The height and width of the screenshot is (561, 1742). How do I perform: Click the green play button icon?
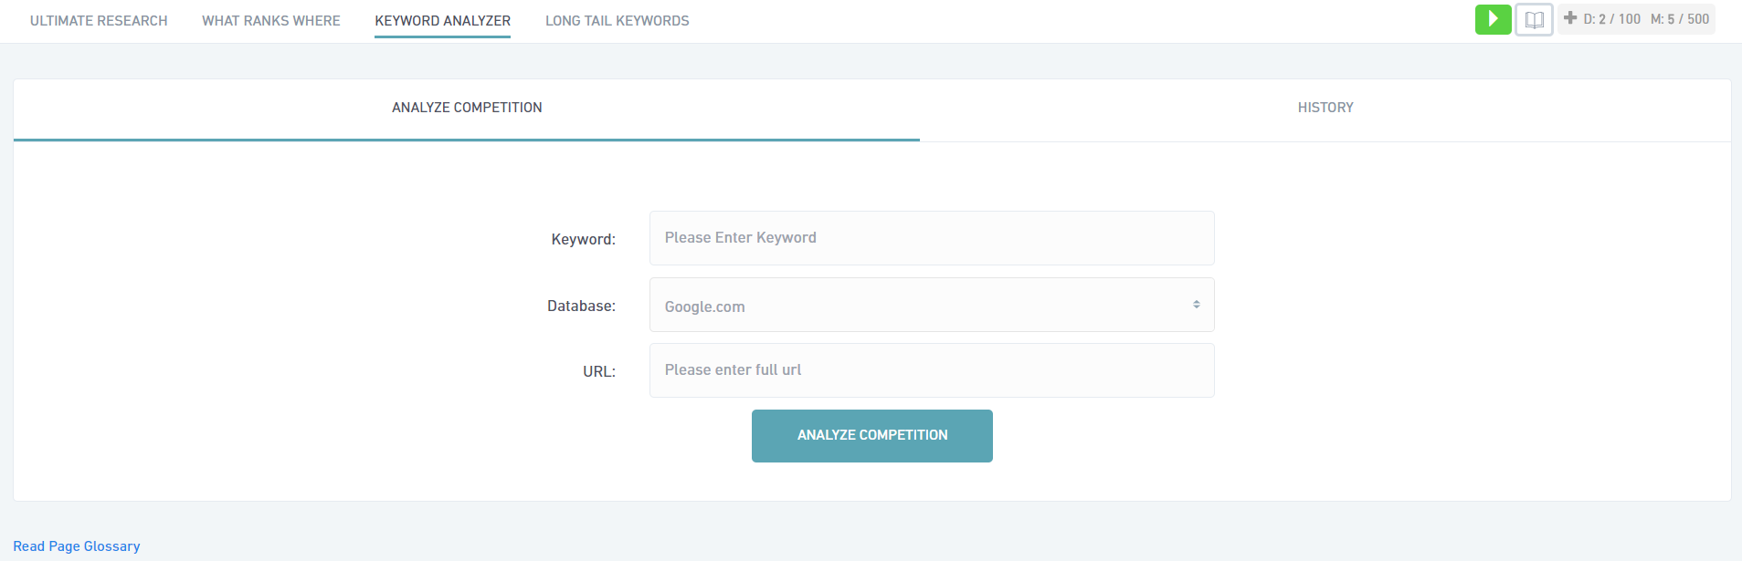tap(1493, 19)
